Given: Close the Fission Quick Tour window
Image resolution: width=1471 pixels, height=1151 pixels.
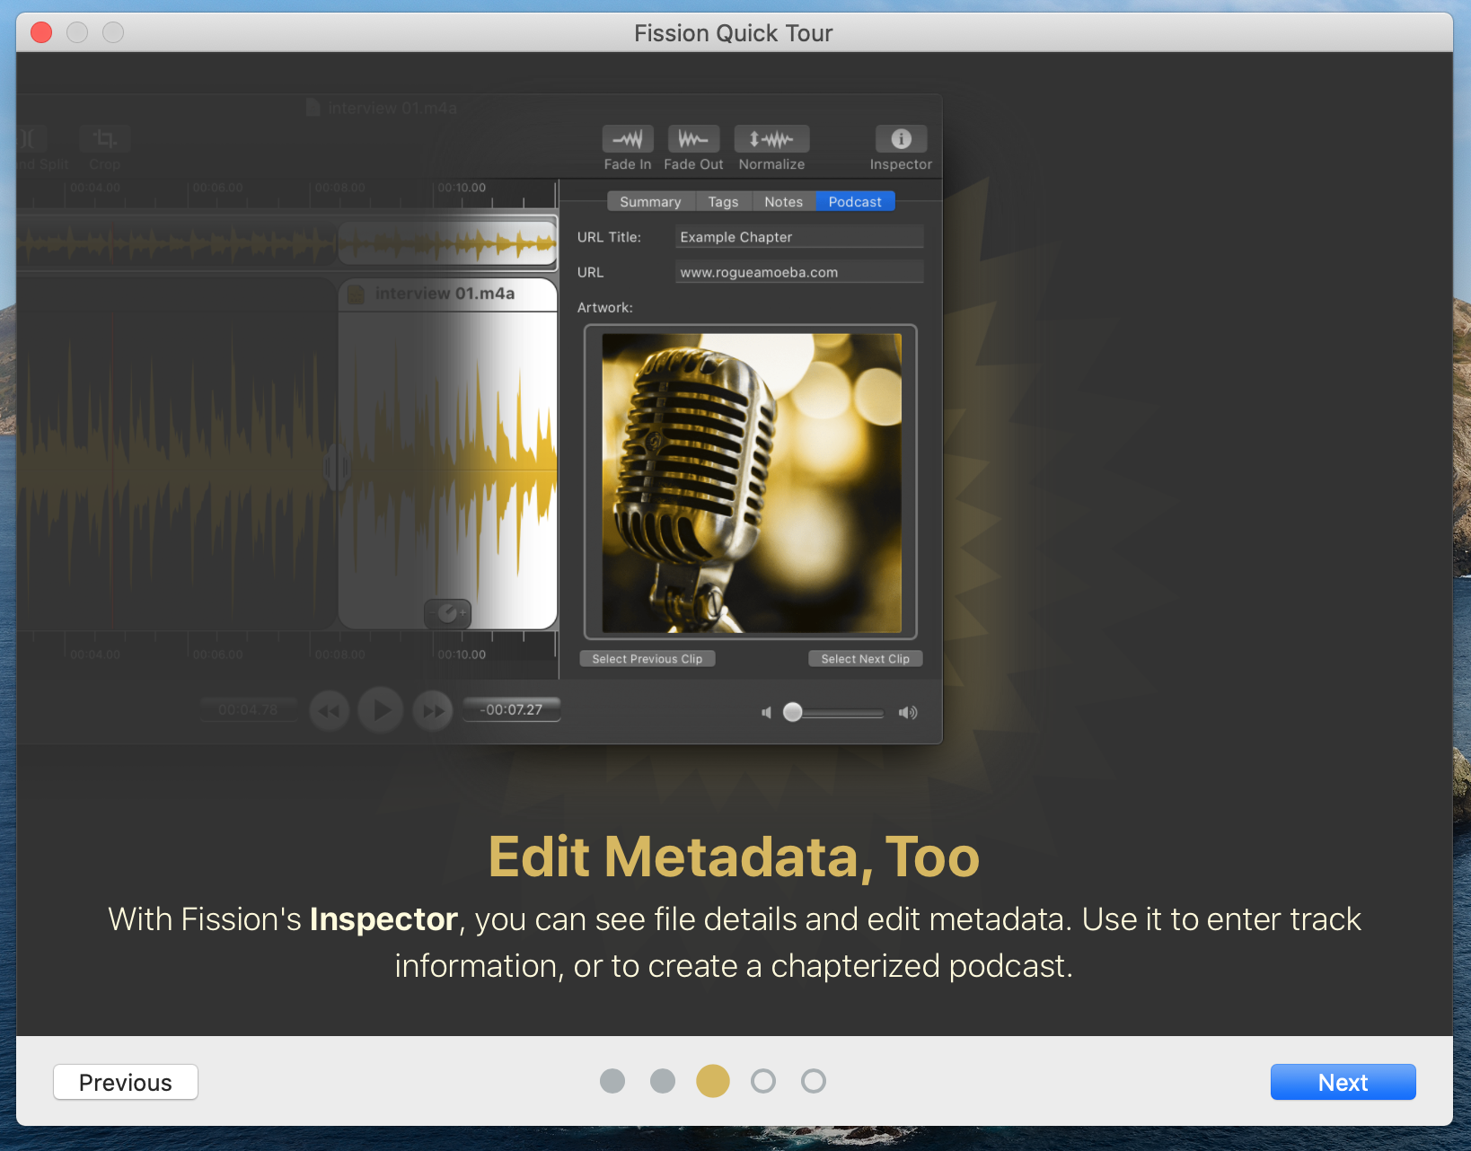Looking at the screenshot, I should 41,33.
